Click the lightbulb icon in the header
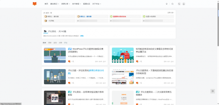219x105 pixels. tap(167, 4)
